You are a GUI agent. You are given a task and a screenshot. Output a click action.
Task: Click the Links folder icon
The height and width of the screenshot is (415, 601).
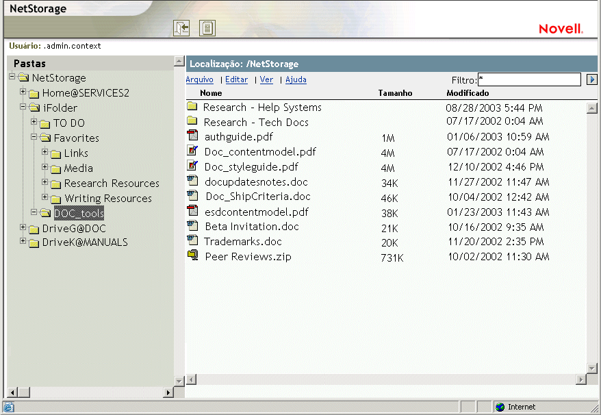pos(56,154)
